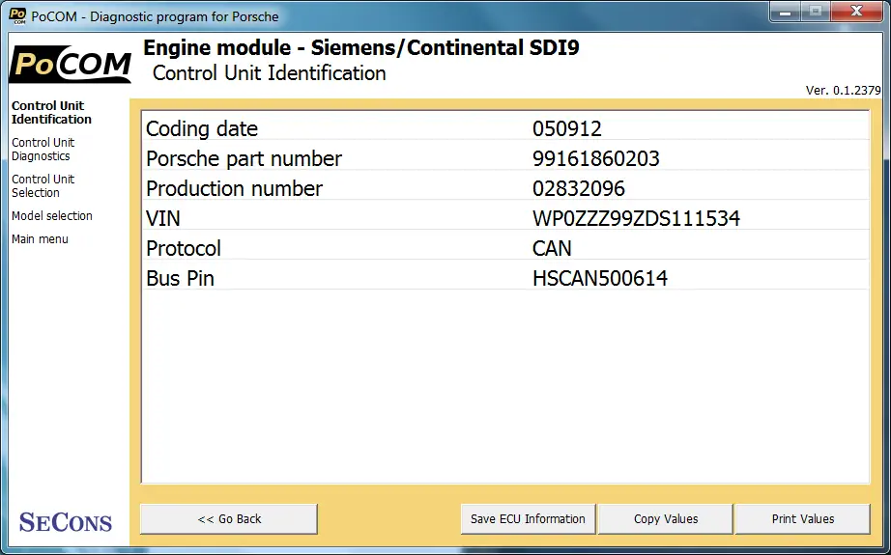This screenshot has width=891, height=555.
Task: Select the Porsche part number row
Action: [x=505, y=158]
